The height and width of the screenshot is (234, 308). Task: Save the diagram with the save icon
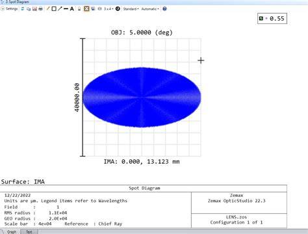click(x=34, y=9)
